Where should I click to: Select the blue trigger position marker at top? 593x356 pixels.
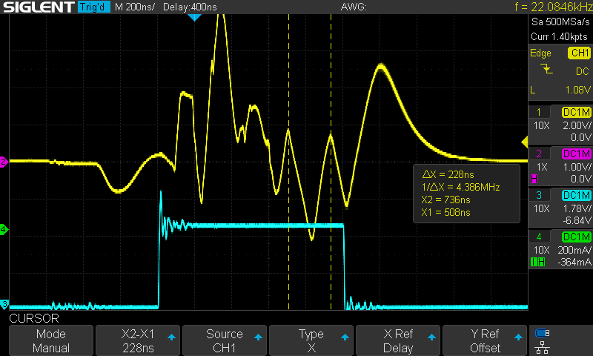pyautogui.click(x=194, y=17)
